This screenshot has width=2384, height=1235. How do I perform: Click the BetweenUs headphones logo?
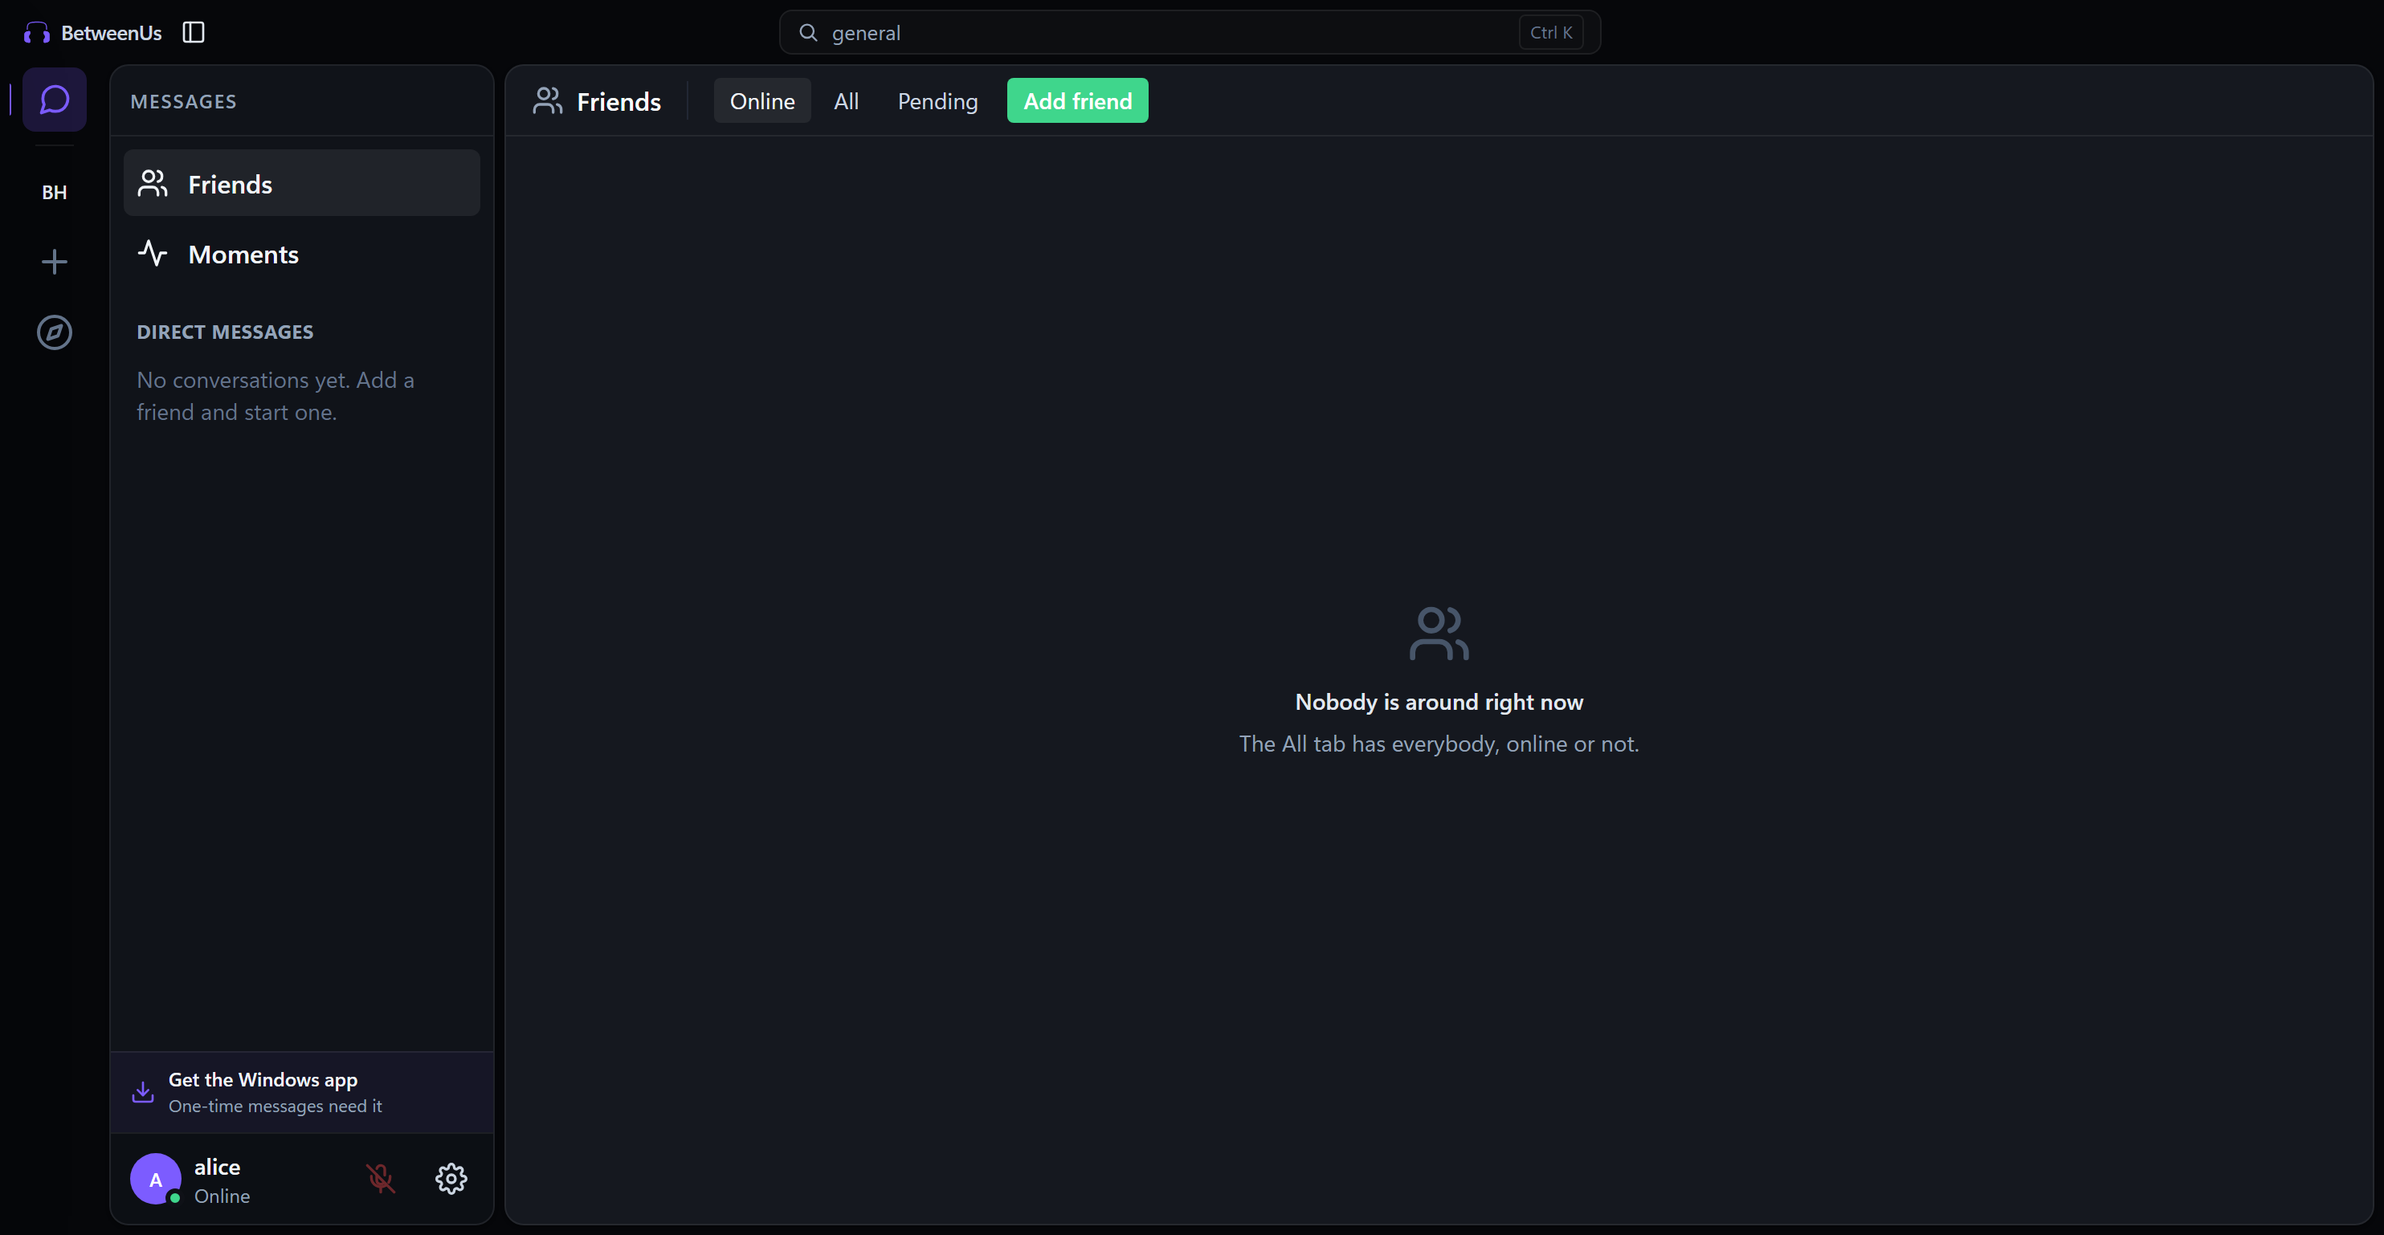tap(36, 33)
